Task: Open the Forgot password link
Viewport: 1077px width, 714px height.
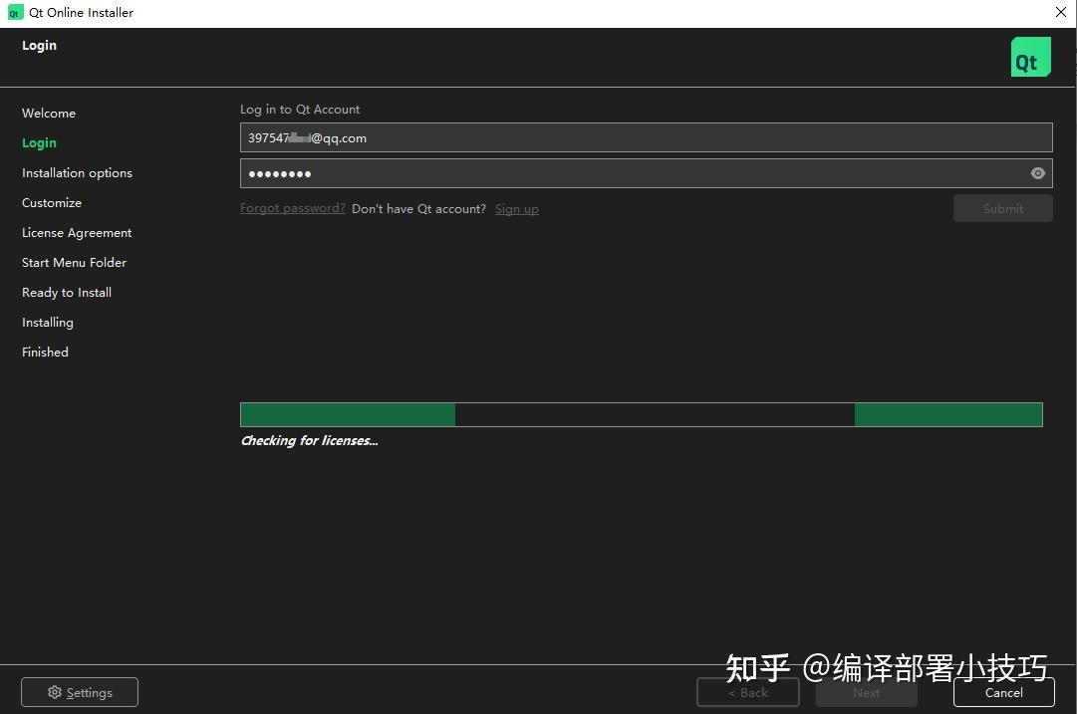Action: (x=292, y=207)
